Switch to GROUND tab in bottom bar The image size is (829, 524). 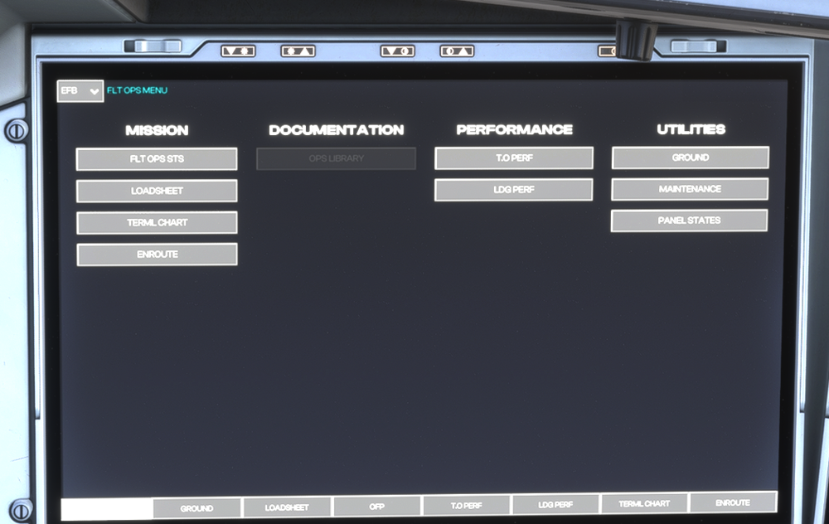197,508
